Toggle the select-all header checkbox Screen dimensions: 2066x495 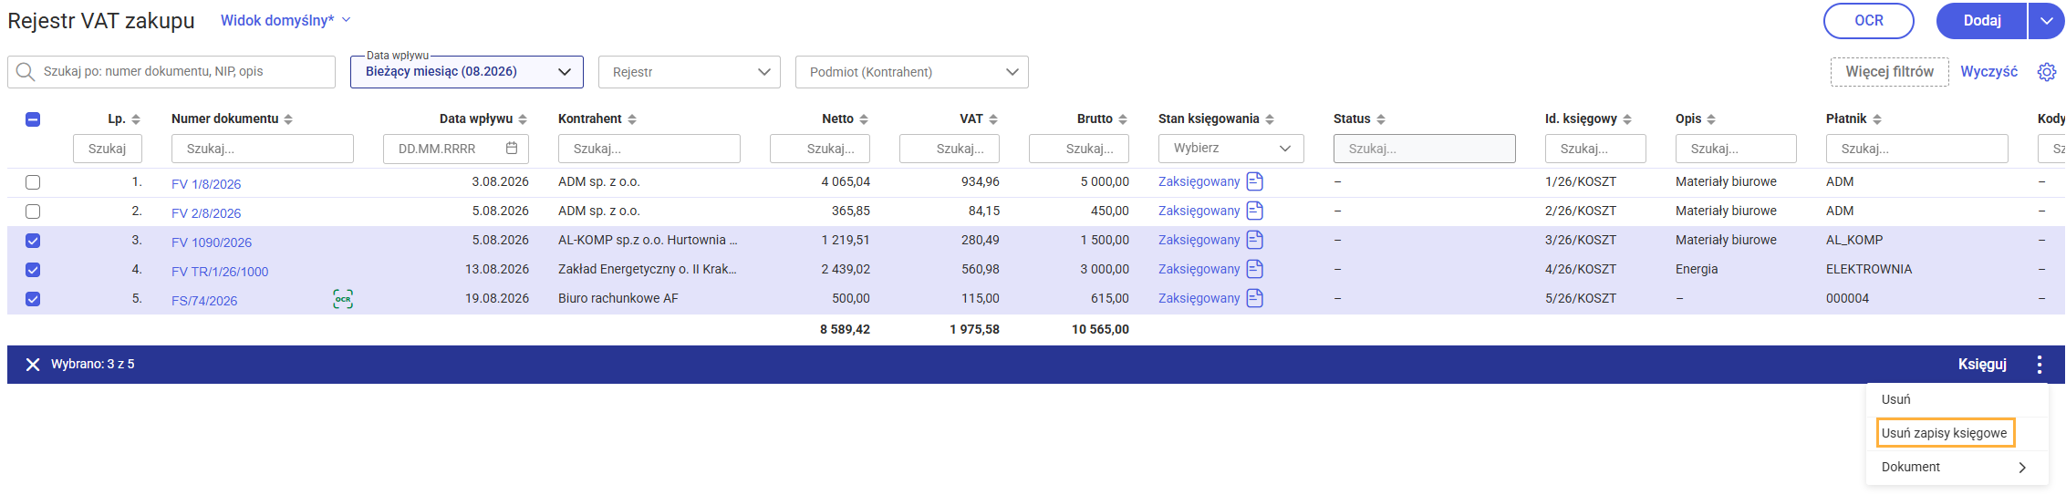(33, 119)
